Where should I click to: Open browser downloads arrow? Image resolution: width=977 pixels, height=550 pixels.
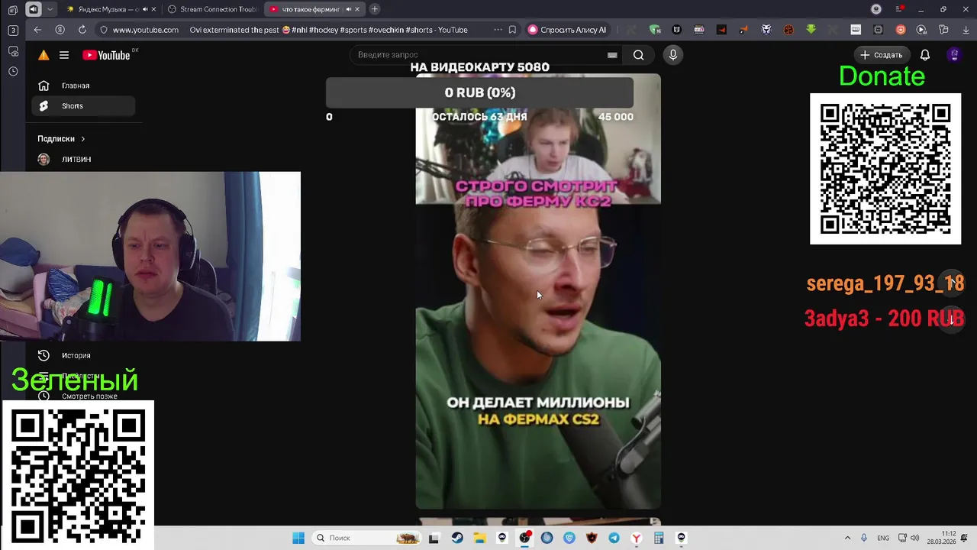point(966,30)
